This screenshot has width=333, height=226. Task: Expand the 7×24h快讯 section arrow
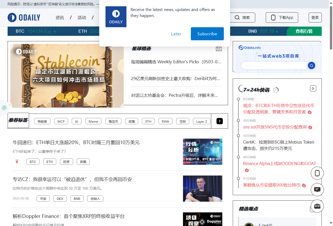(313, 88)
